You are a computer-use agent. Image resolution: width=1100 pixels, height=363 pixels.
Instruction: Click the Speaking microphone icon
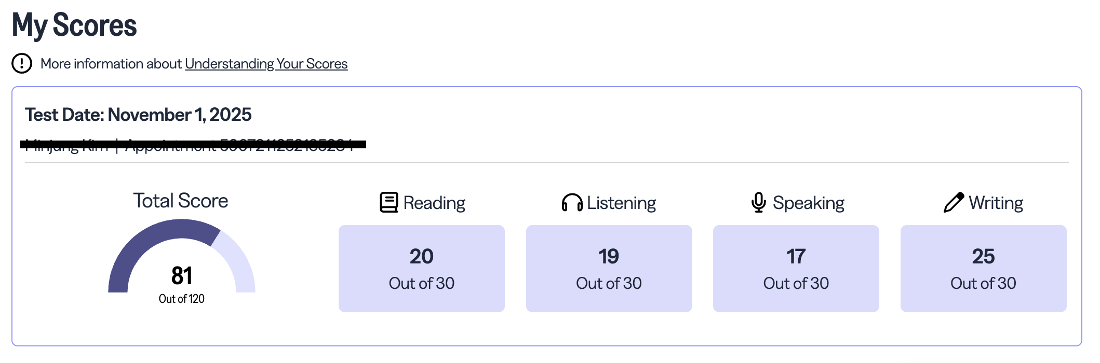coord(758,203)
